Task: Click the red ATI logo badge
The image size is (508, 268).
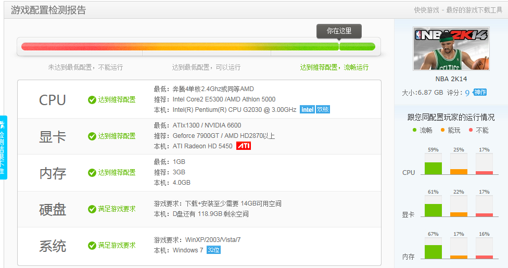Action: tap(244, 146)
